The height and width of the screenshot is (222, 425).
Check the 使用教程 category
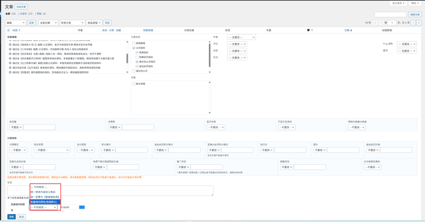(x=134, y=43)
